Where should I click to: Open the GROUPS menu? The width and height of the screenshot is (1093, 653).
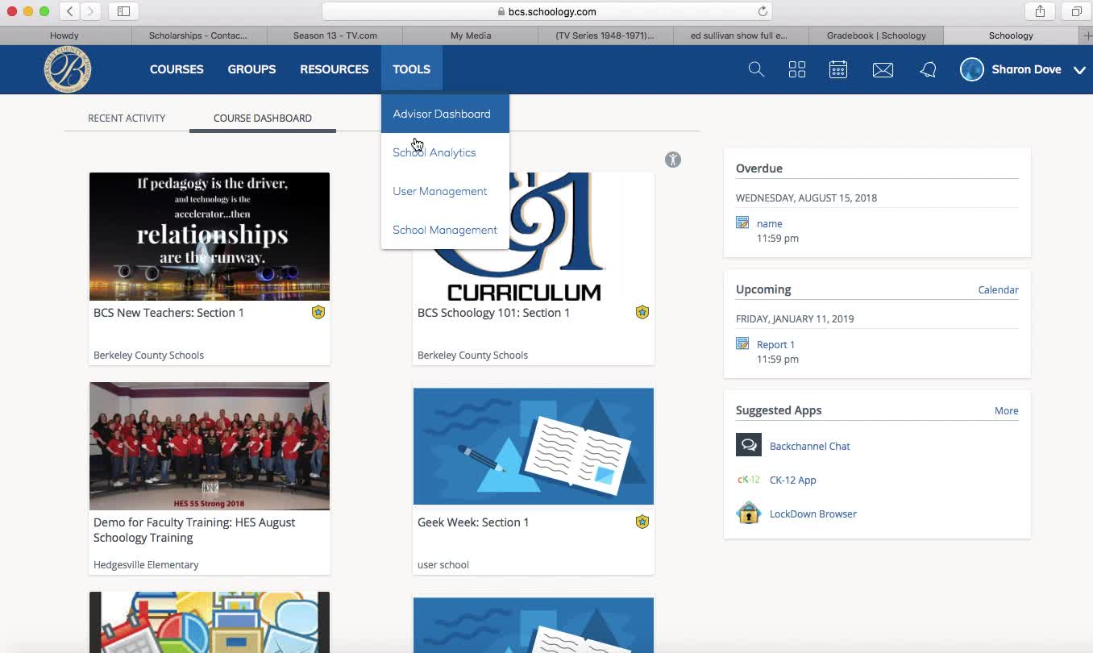point(251,69)
